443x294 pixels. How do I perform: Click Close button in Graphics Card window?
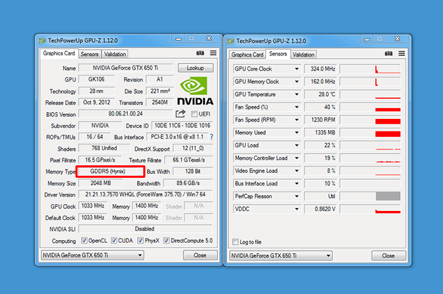click(x=200, y=255)
